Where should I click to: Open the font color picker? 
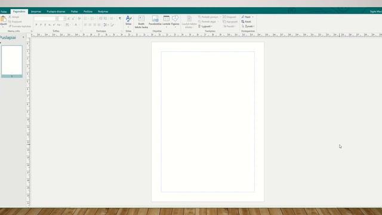pyautogui.click(x=76, y=25)
